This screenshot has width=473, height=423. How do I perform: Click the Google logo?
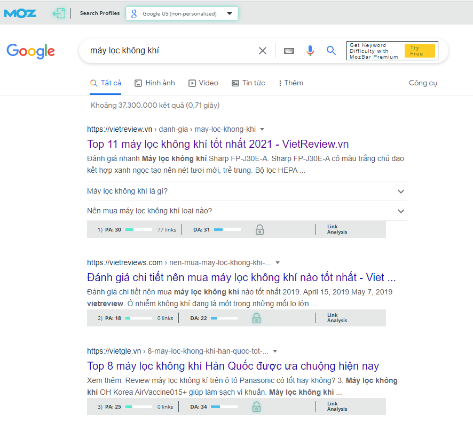31,51
